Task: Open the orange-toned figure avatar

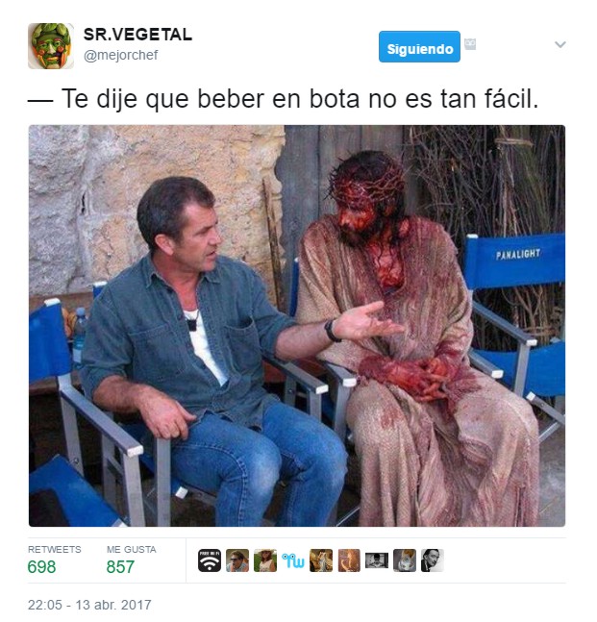Action: pos(349,560)
